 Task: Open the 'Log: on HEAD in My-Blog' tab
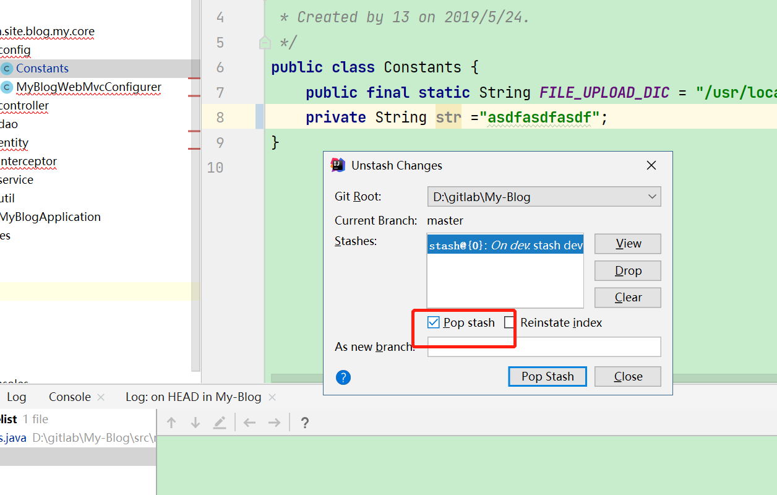pyautogui.click(x=193, y=397)
